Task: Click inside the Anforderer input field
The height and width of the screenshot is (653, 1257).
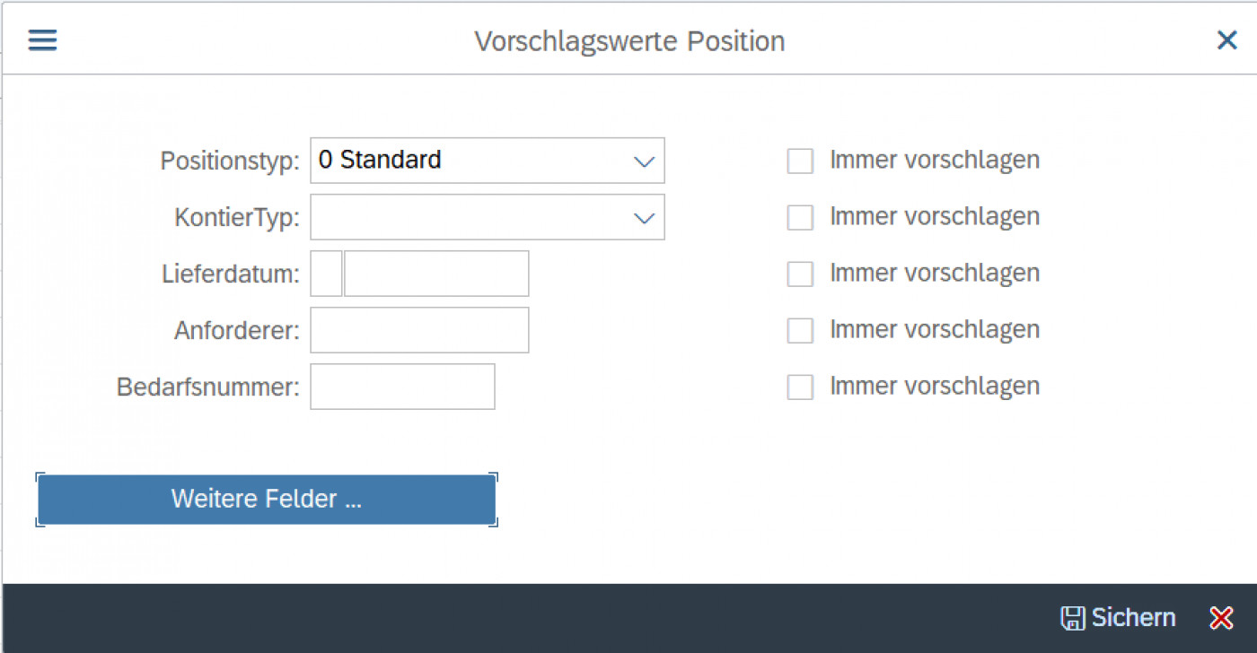Action: (x=418, y=330)
